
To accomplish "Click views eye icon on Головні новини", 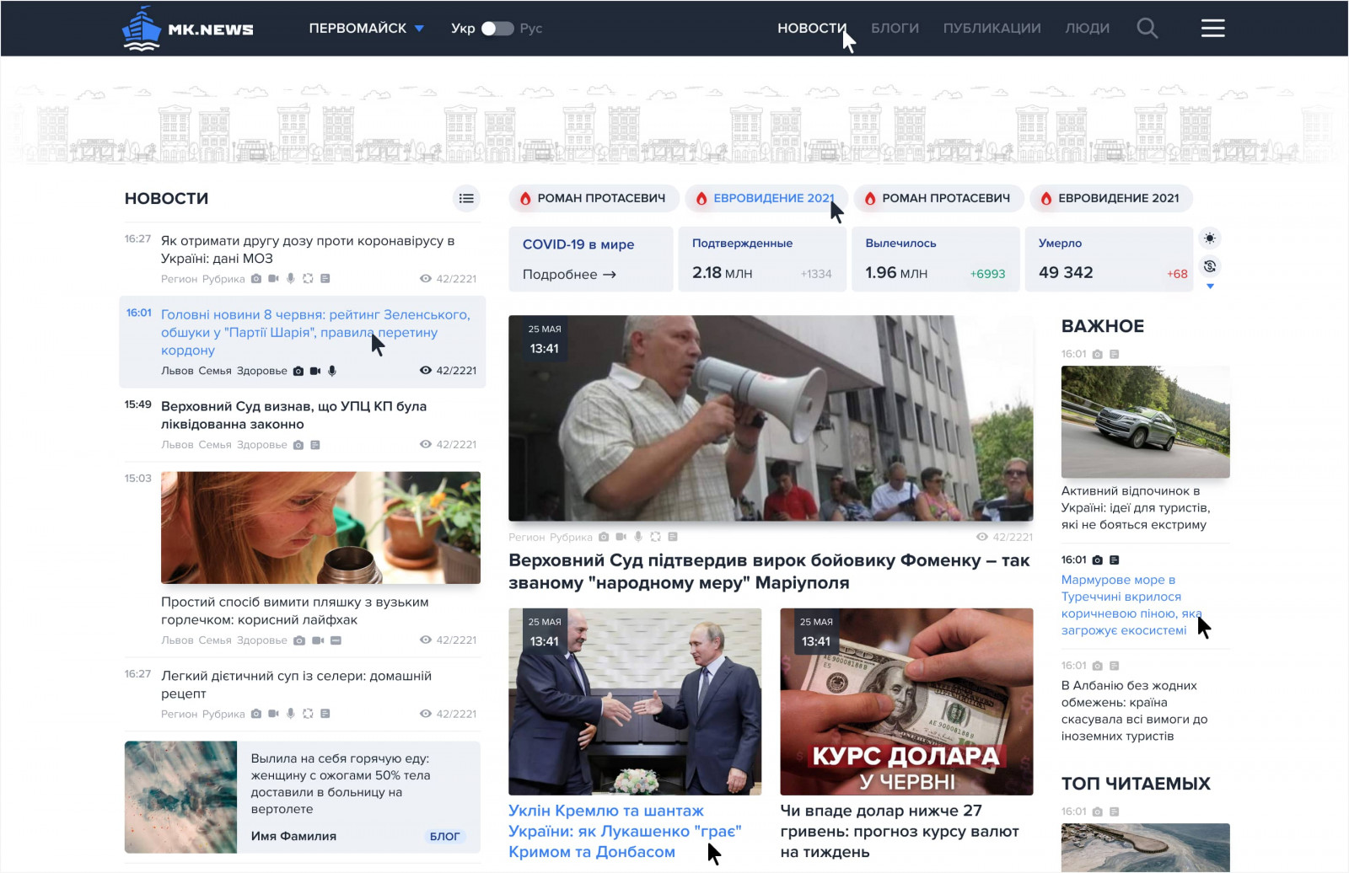I will point(426,371).
